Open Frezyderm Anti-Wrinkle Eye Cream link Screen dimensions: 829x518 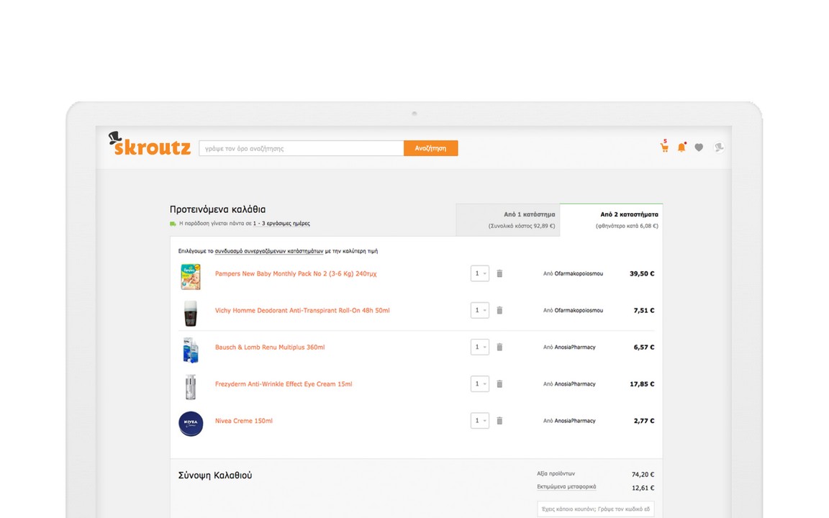[x=284, y=384]
